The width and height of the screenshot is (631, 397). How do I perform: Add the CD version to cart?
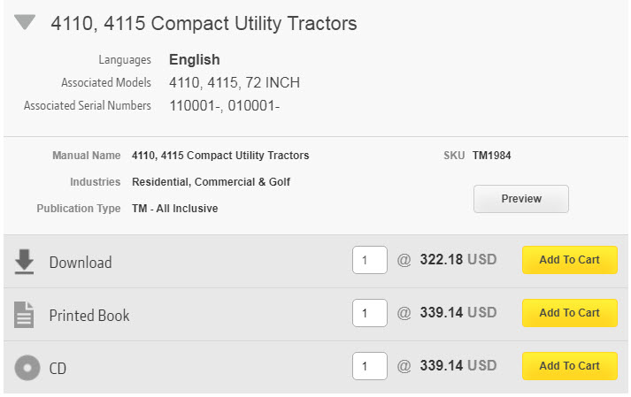pyautogui.click(x=569, y=366)
